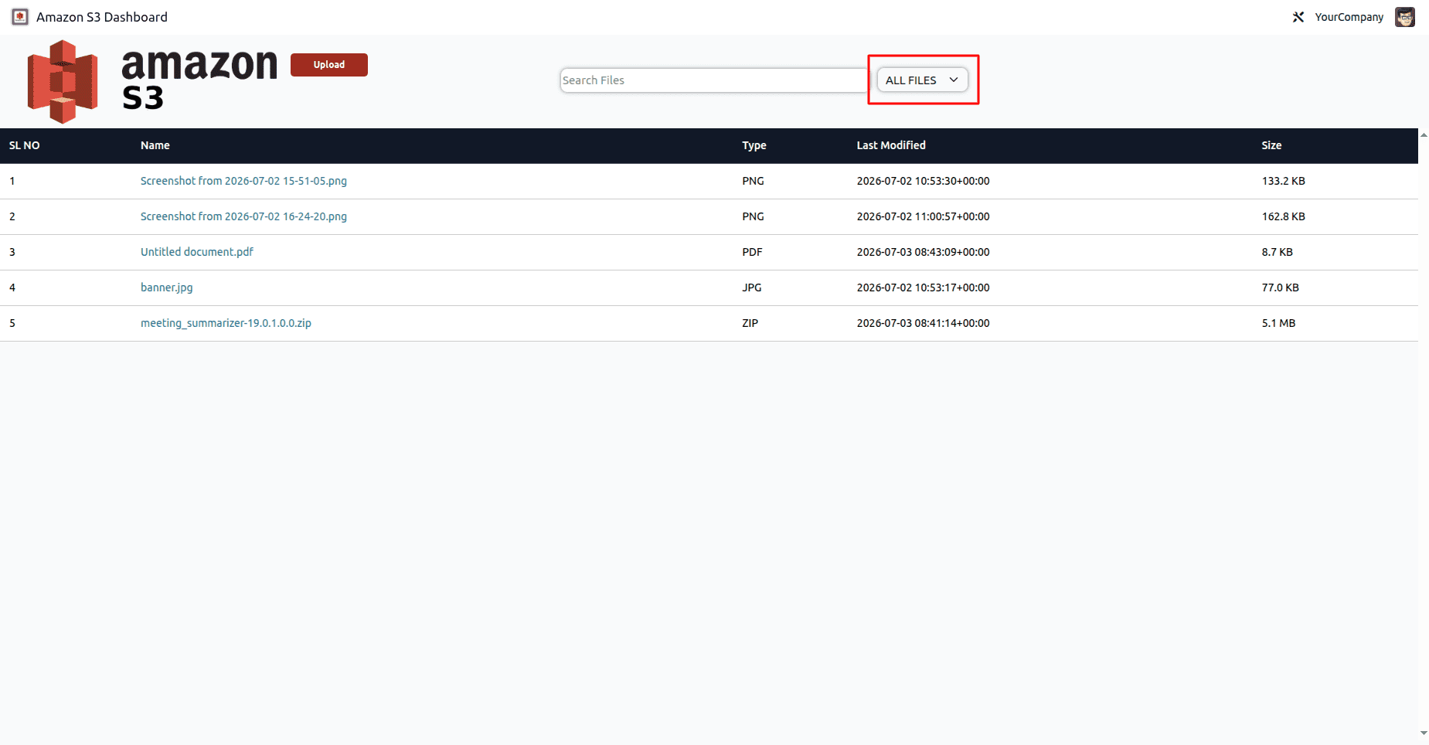Click date 2026-07-03 08:41:14+00:00
Image resolution: width=1429 pixels, height=745 pixels.
(923, 323)
